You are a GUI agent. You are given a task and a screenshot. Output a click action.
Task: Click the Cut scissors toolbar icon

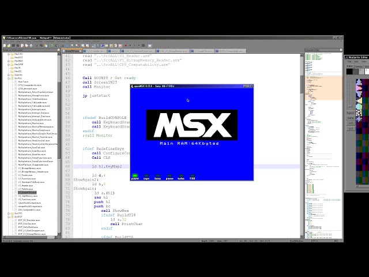point(37,46)
